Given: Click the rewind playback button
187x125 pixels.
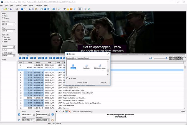Looking at the screenshot, I should (39, 58).
